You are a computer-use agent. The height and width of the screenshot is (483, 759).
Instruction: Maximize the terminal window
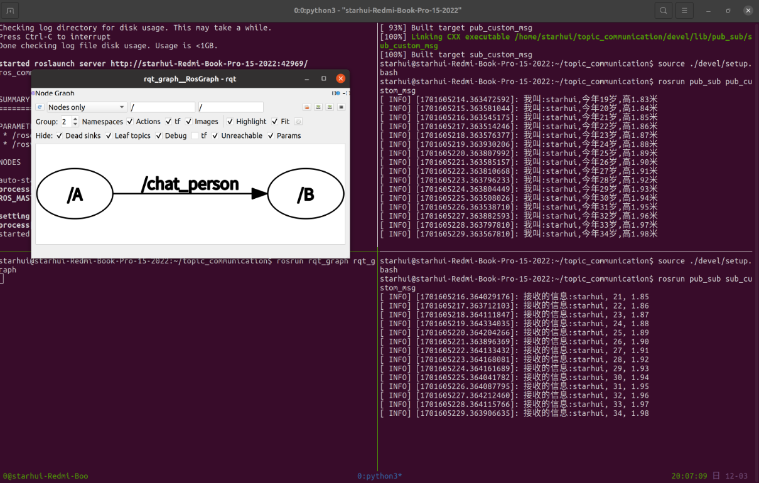728,11
